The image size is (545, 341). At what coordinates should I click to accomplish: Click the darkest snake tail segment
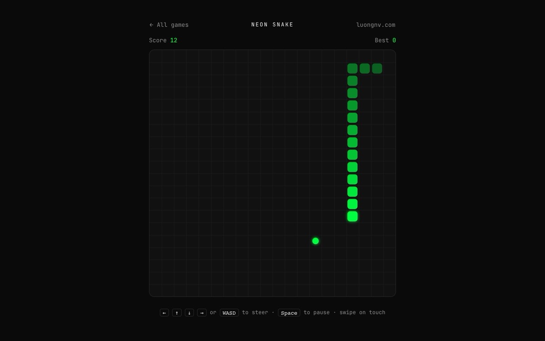(377, 69)
